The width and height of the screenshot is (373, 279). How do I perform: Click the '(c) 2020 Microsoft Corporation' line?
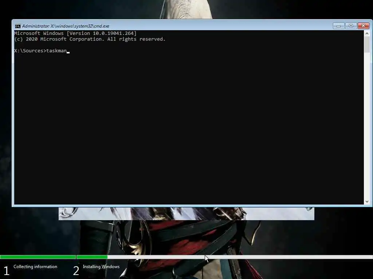tap(90, 39)
